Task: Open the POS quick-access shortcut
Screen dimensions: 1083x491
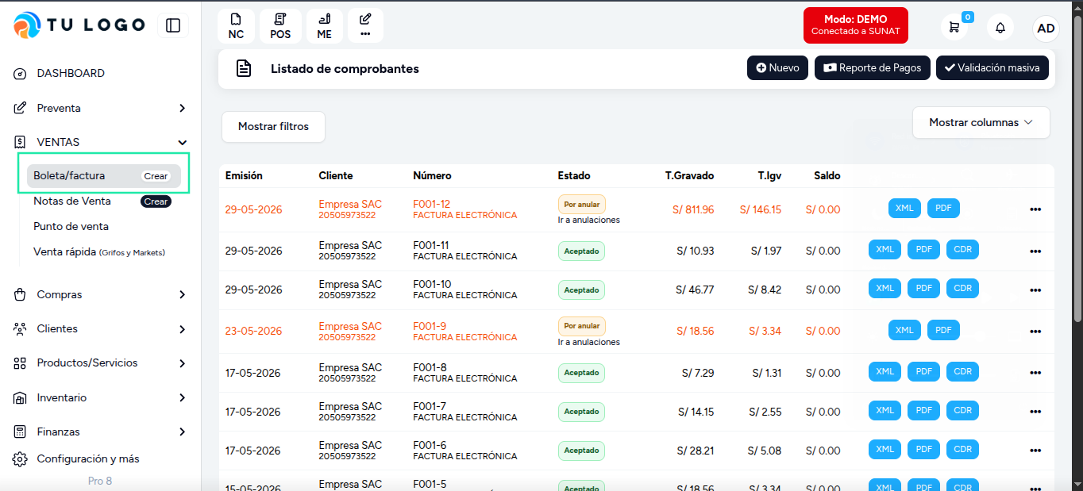Action: 280,26
